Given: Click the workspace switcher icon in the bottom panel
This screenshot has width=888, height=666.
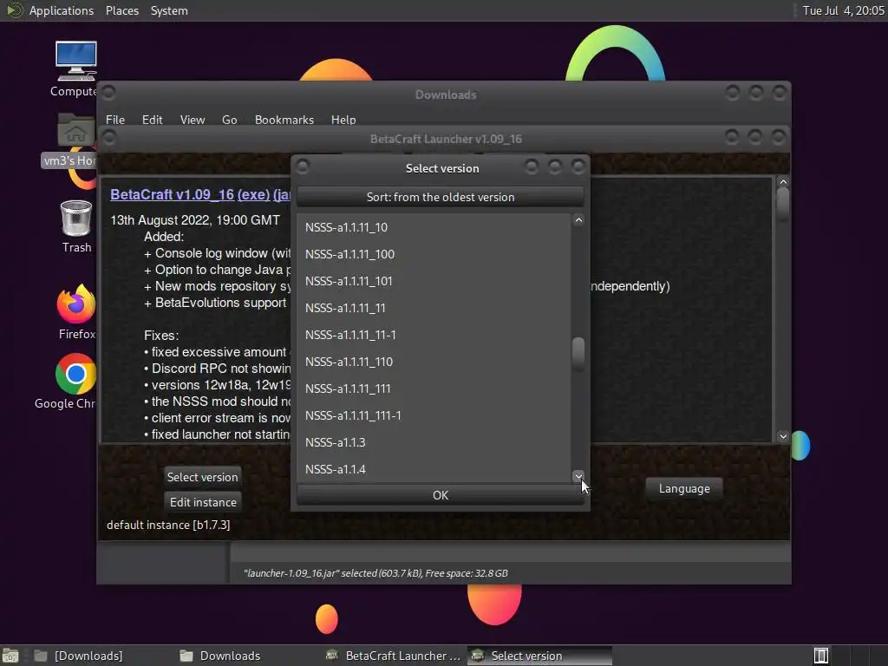Looking at the screenshot, I should pyautogui.click(x=821, y=656).
